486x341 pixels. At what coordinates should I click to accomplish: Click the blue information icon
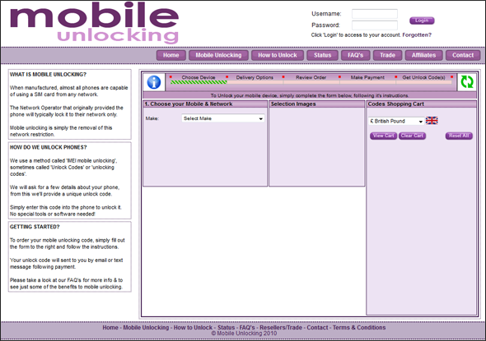[x=154, y=82]
